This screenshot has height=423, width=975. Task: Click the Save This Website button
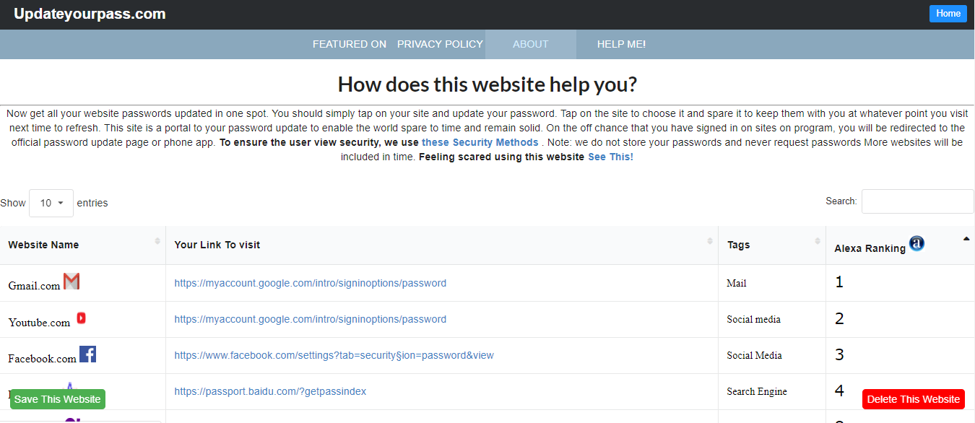tap(57, 398)
